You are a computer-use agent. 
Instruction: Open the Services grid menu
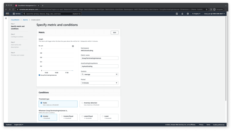(x=17, y=14)
